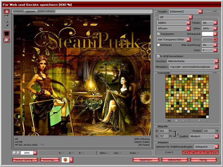Open the 100% zoom level dropdown
Image resolution: width=223 pixels, height=167 pixels.
point(35,153)
